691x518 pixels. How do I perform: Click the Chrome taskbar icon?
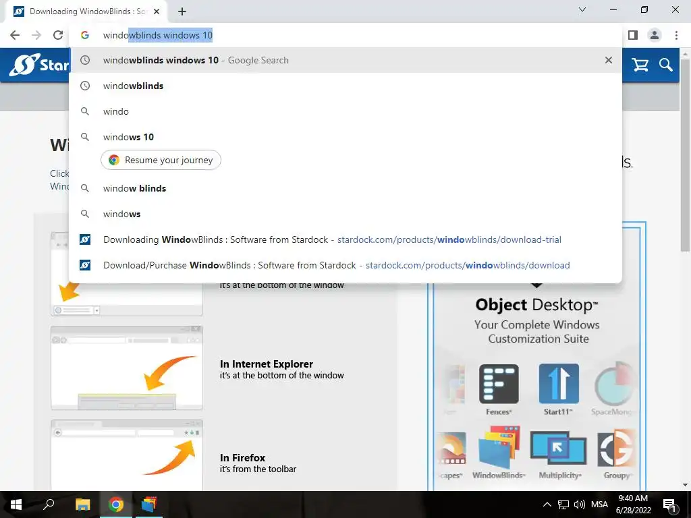[116, 505]
